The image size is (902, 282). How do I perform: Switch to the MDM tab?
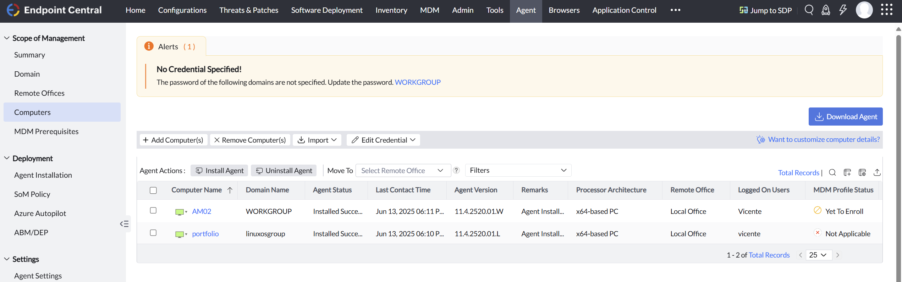[x=429, y=10]
